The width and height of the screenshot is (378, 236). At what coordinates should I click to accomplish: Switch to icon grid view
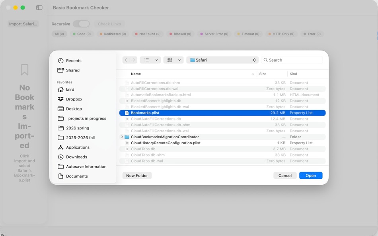170,60
